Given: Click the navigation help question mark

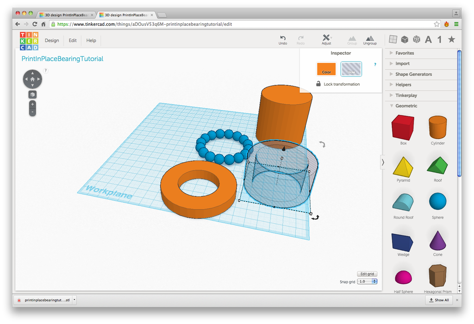Looking at the screenshot, I should pos(46,71).
